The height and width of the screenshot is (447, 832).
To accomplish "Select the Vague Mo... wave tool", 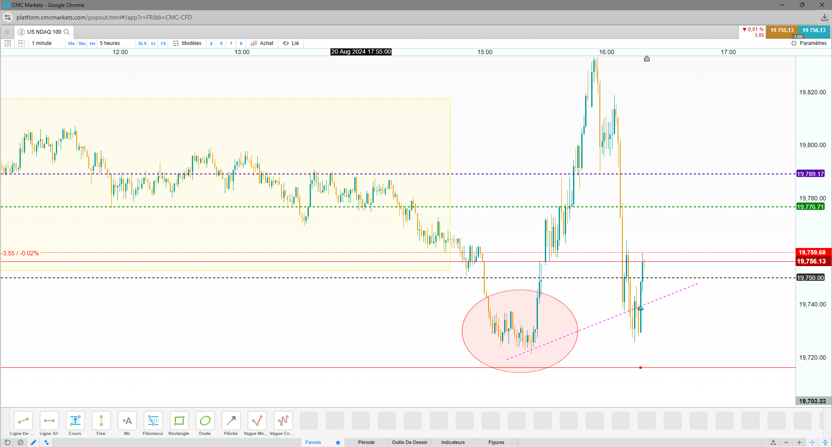I will (257, 421).
